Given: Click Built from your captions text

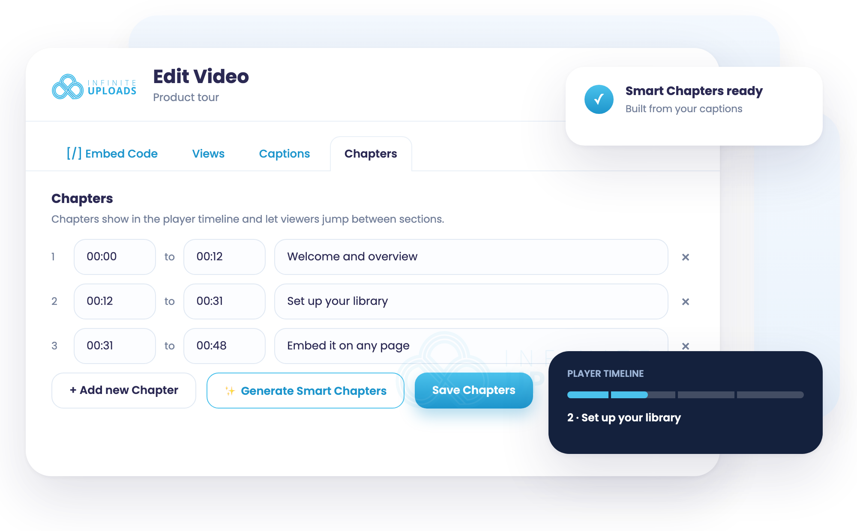Looking at the screenshot, I should point(683,109).
